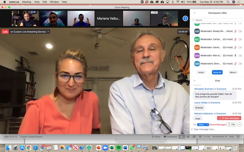Open the Window menu in menu bar
This screenshot has height=152, width=244.
point(54,2)
